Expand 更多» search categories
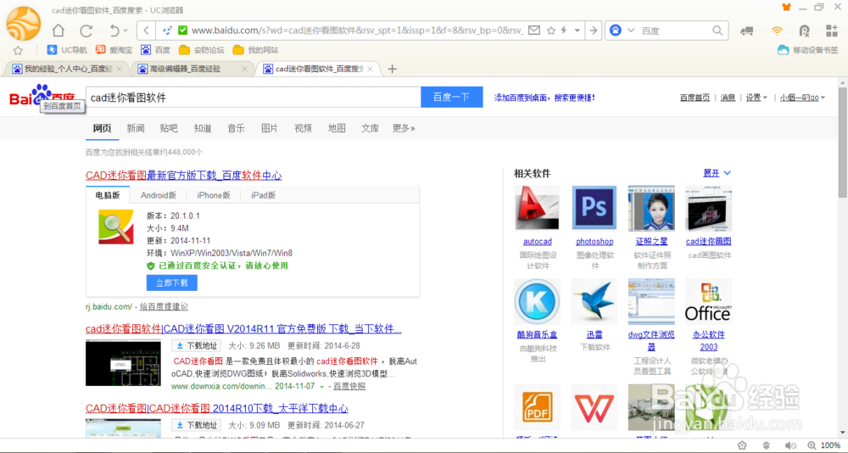 tap(404, 128)
